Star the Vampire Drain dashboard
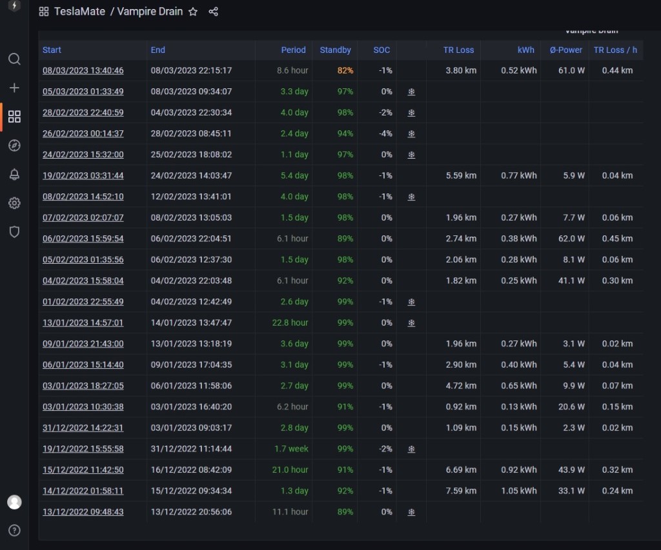This screenshot has width=661, height=550. (x=192, y=12)
